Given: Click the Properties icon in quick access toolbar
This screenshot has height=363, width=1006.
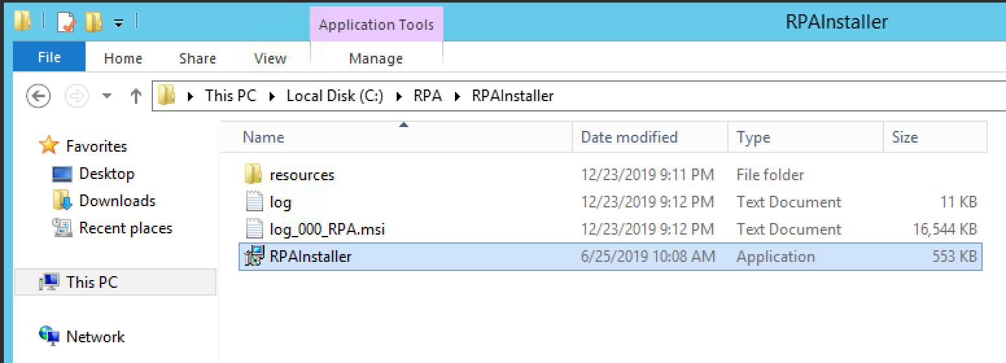Looking at the screenshot, I should pos(66,23).
